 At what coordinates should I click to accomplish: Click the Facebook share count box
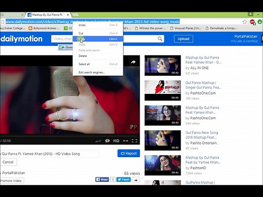pyautogui.click(x=113, y=179)
